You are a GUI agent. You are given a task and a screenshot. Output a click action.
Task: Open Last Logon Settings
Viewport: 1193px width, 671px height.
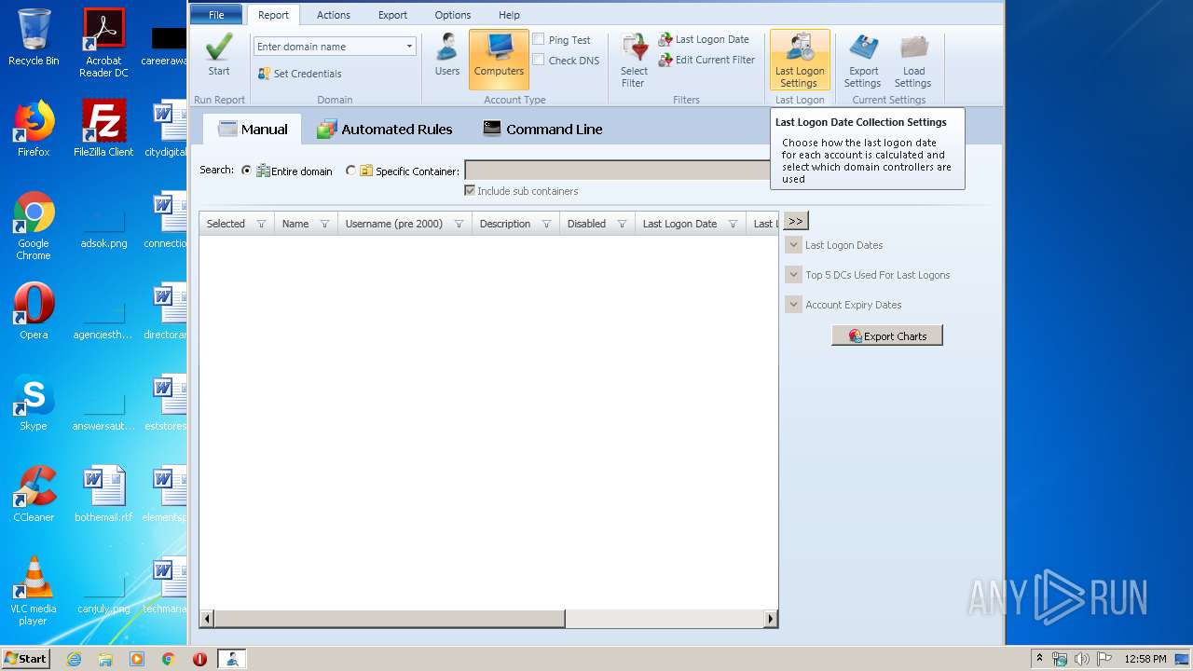[x=800, y=61]
